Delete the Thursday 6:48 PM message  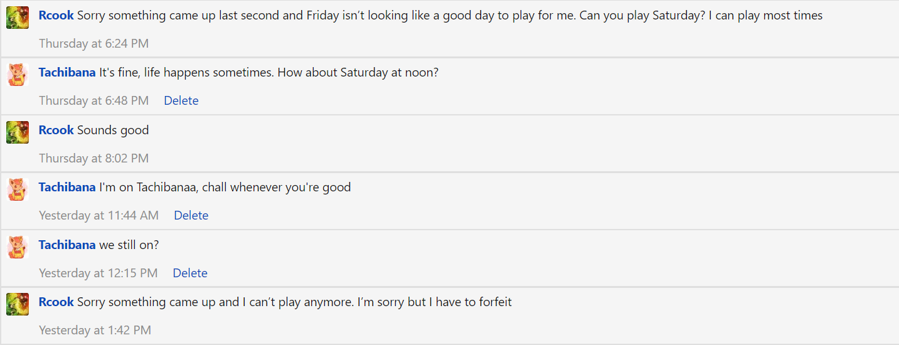click(181, 100)
